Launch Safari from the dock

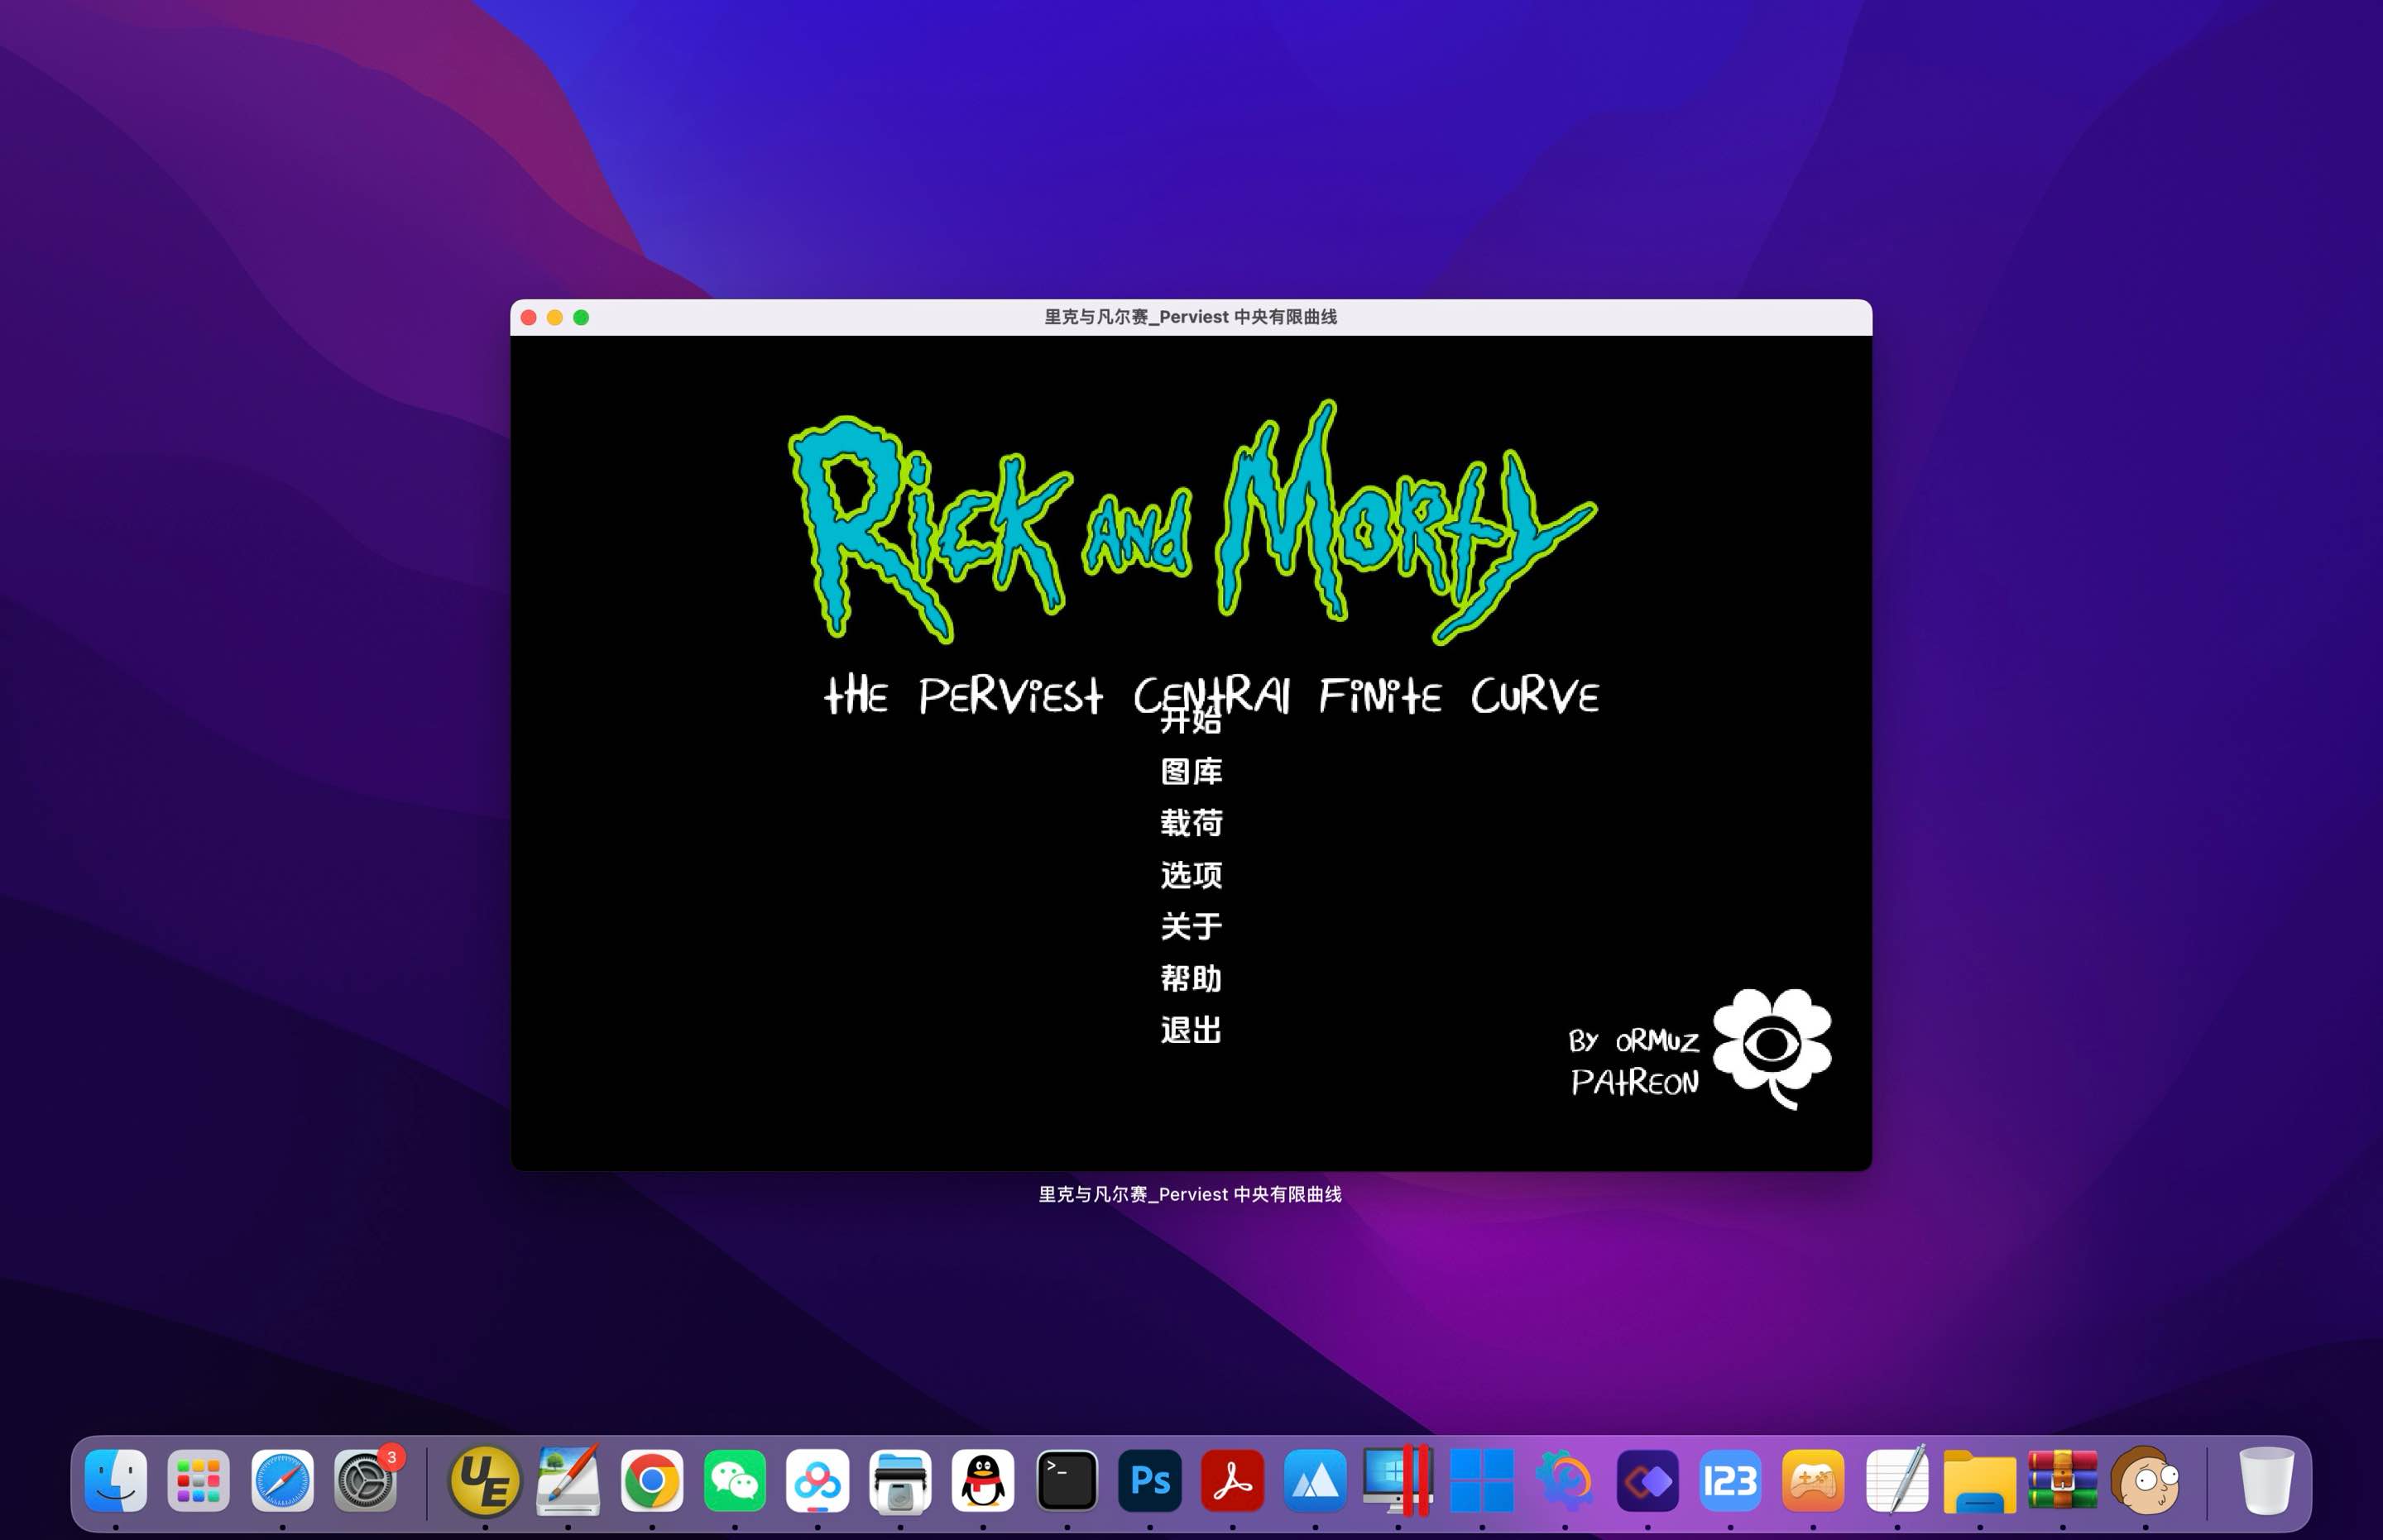pyautogui.click(x=282, y=1480)
